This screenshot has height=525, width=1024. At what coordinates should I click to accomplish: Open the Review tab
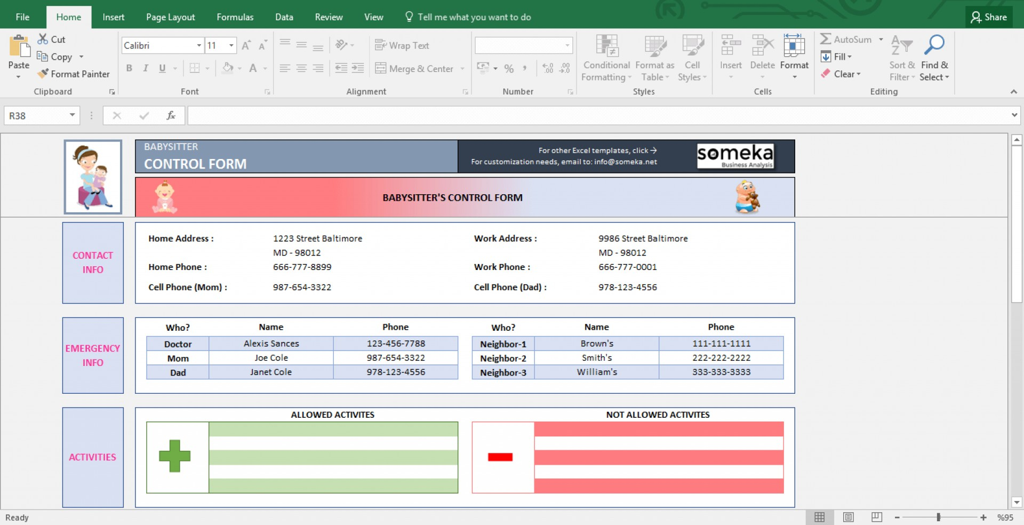[x=329, y=17]
